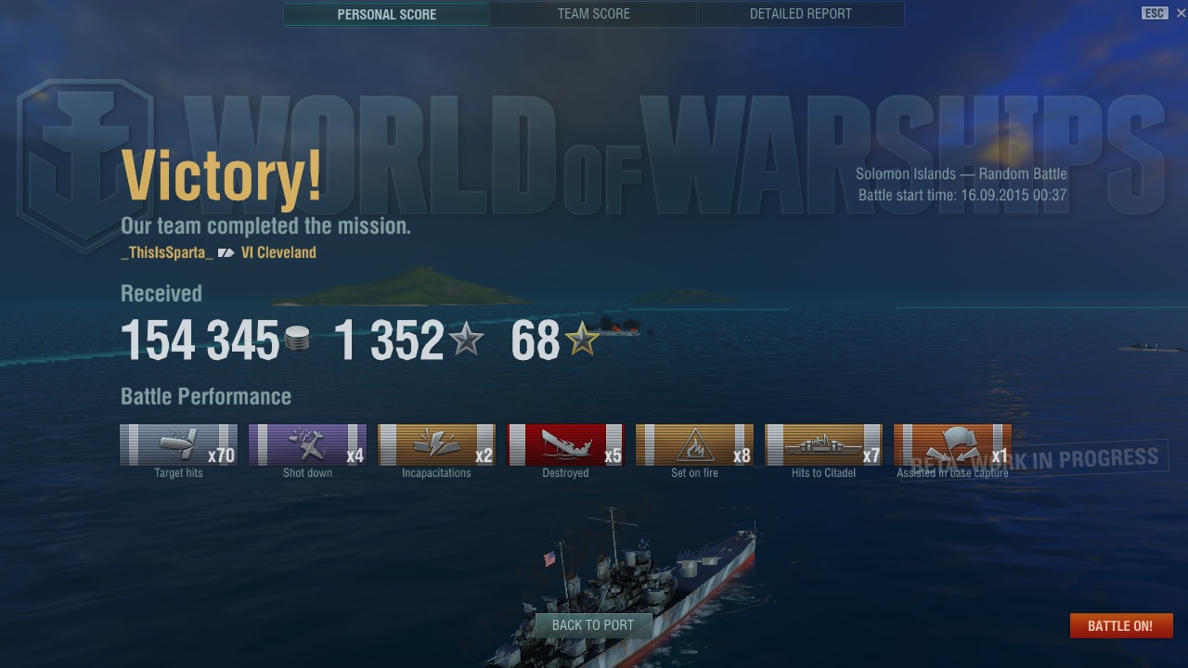Image resolution: width=1188 pixels, height=668 pixels.
Task: Click the Target hits ribbon icon
Action: pos(179,445)
